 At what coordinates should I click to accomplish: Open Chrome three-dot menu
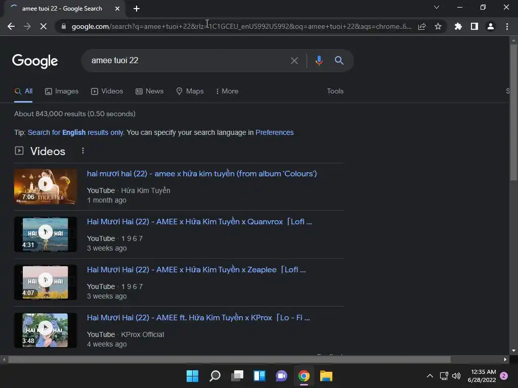(x=507, y=26)
